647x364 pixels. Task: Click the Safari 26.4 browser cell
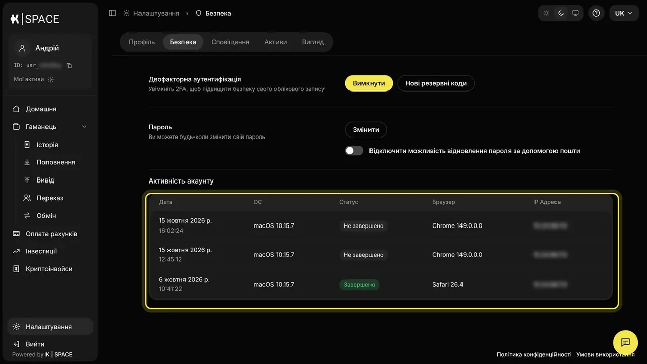coord(448,285)
